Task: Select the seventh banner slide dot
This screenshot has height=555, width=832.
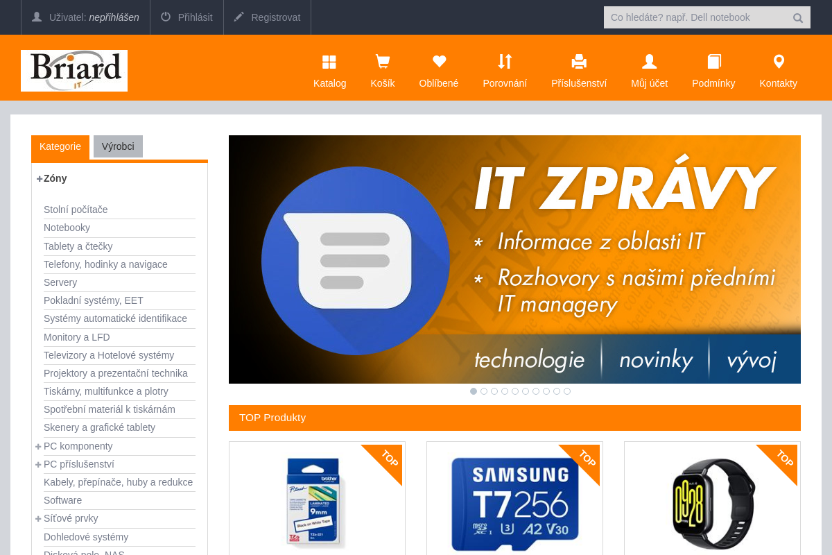Action: (x=536, y=391)
